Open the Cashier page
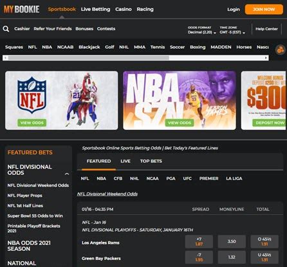 22,29
